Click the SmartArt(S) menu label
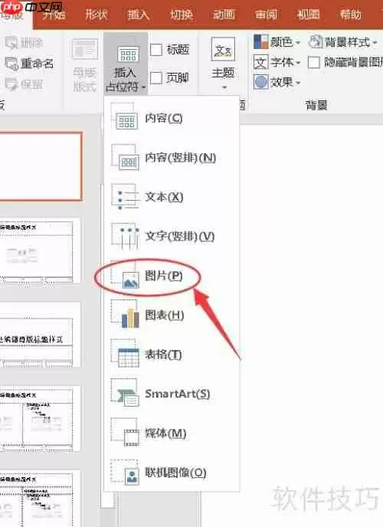 tap(178, 394)
